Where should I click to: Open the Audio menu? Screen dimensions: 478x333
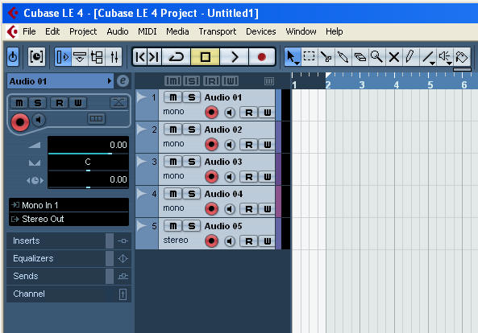point(118,31)
